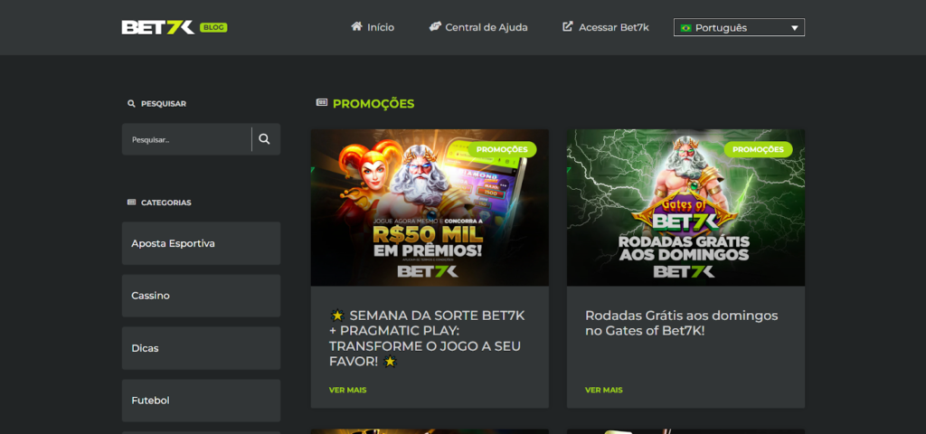
Task: Click the Bet7K Blog logo
Action: 175,27
